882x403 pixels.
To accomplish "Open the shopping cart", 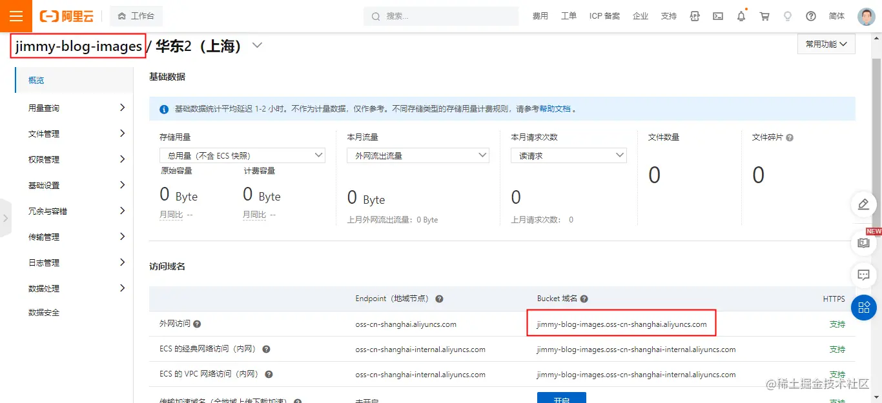I will click(764, 16).
